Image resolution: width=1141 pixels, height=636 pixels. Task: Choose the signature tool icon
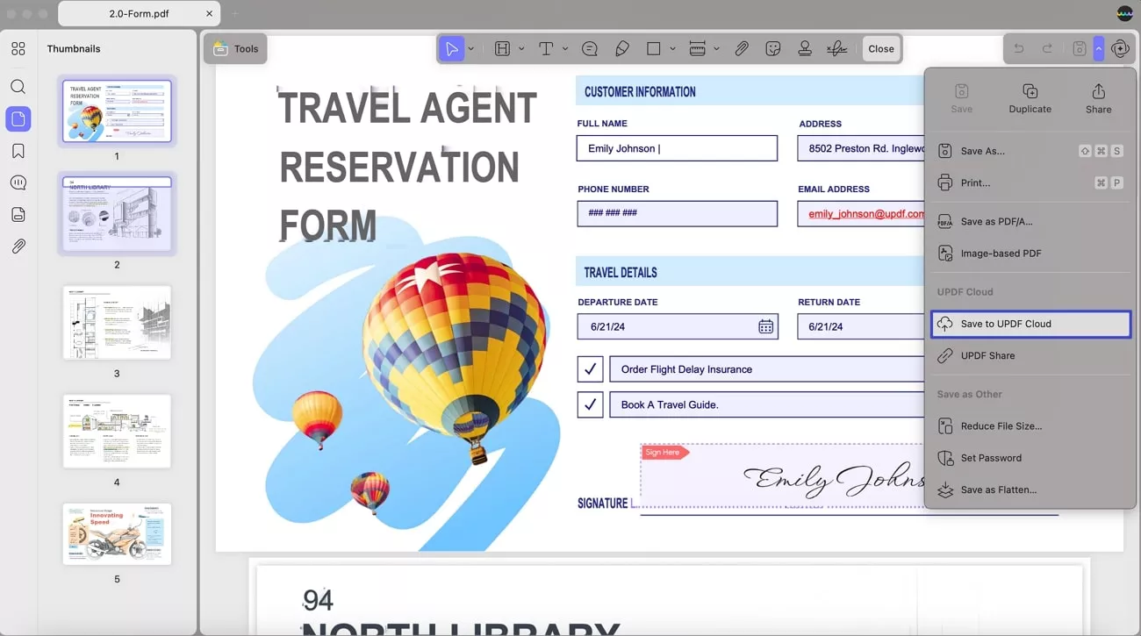[837, 49]
